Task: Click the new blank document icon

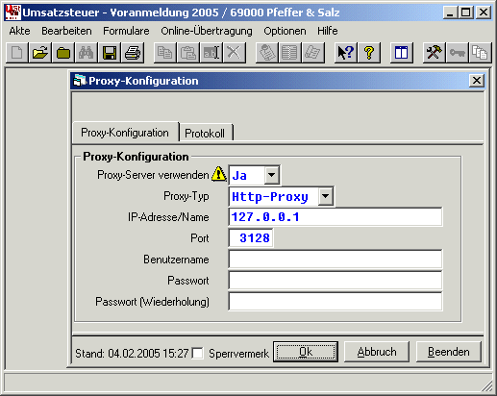Action: (x=17, y=53)
